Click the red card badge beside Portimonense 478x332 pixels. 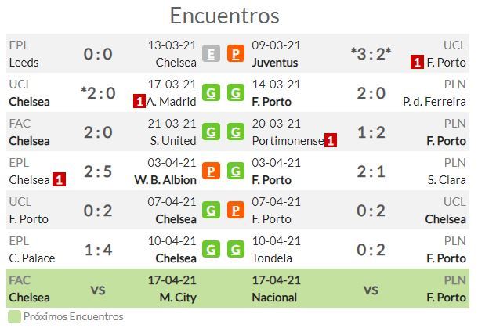(x=331, y=141)
